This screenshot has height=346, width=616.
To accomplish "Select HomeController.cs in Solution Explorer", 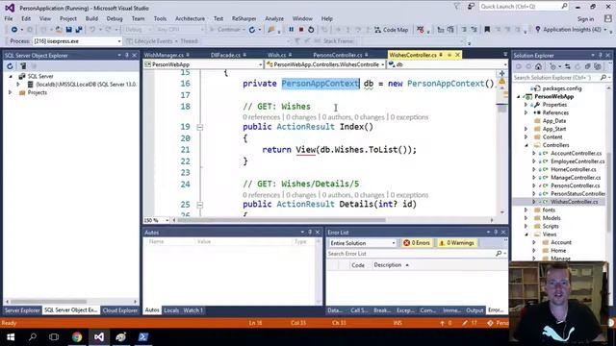I will click(x=574, y=169).
